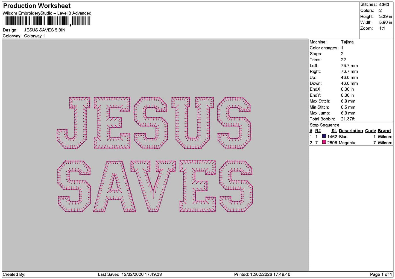Click the 'Magenta' description text

[x=347, y=143]
